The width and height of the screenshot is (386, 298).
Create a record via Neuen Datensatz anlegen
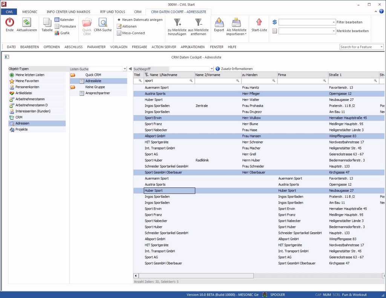[140, 20]
